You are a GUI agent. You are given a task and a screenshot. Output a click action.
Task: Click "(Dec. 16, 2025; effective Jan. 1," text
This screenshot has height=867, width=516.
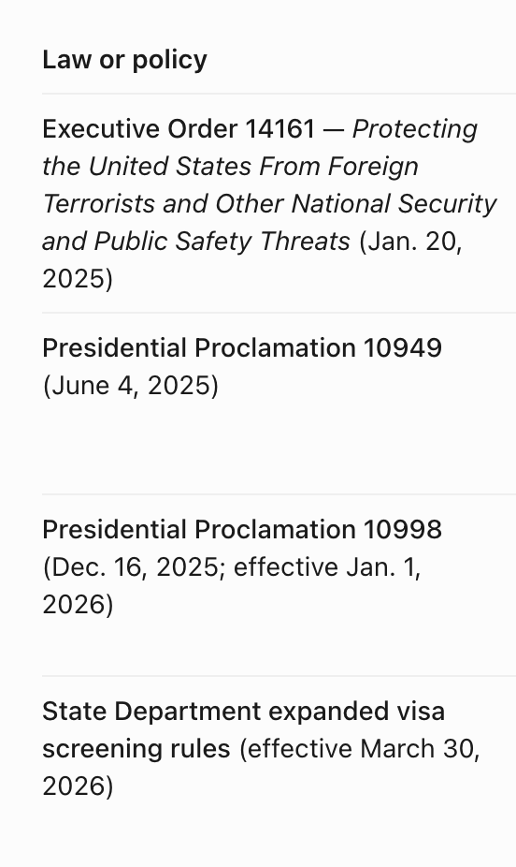pyautogui.click(x=232, y=567)
